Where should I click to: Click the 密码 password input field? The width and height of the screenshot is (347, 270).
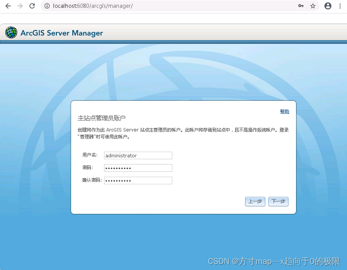(138, 168)
